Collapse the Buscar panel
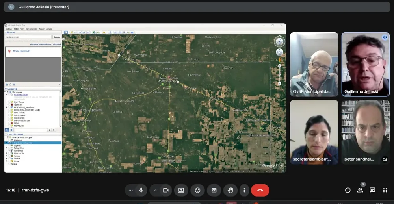 click(x=6, y=32)
